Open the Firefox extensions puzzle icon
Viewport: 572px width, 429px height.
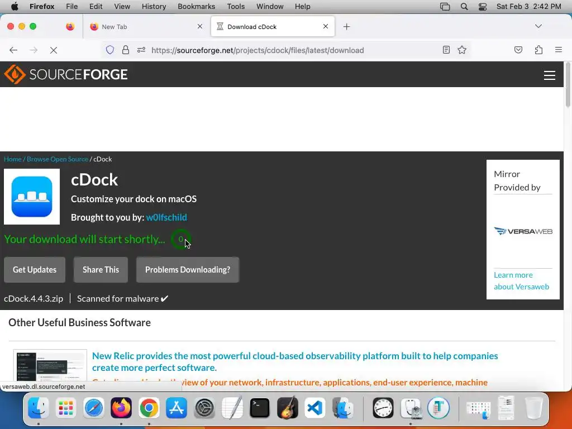(538, 50)
